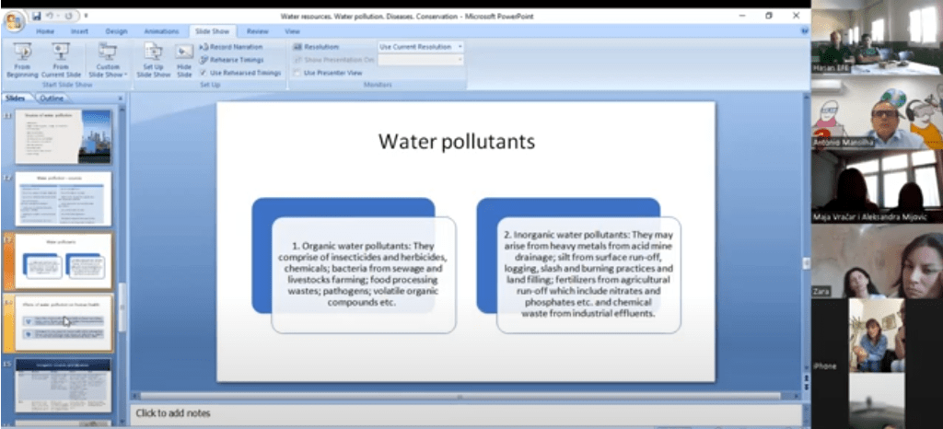
Task: Open the Design ribbon tab
Action: click(116, 30)
